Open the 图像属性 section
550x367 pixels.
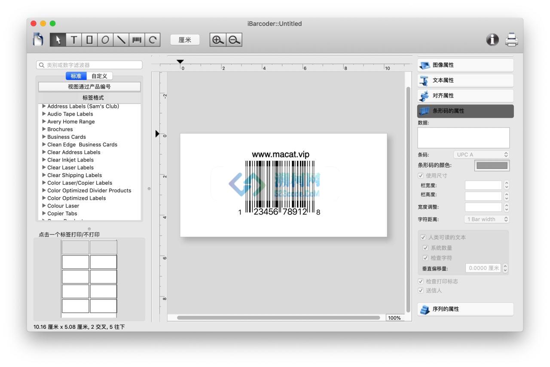[465, 65]
